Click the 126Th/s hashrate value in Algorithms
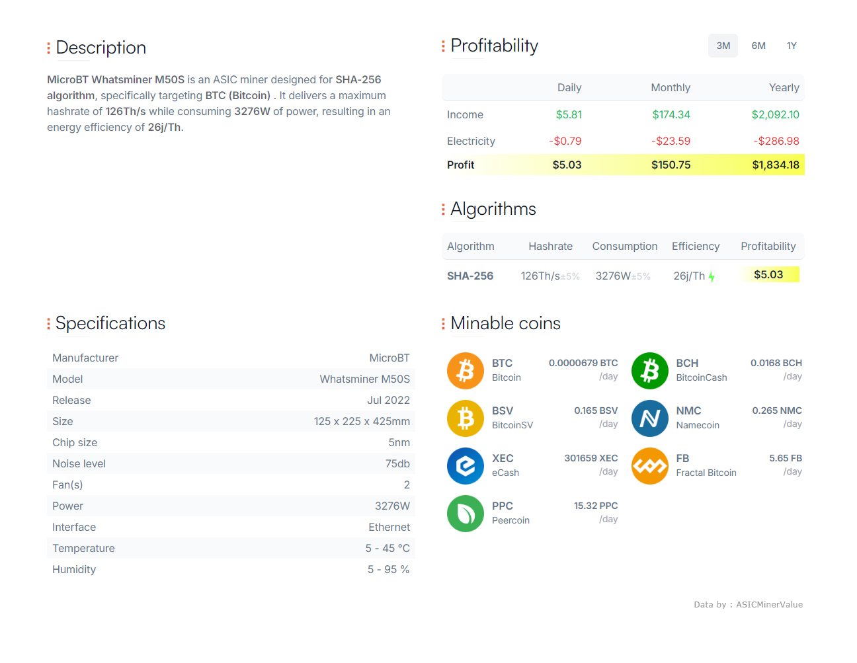This screenshot has width=857, height=663. click(540, 276)
